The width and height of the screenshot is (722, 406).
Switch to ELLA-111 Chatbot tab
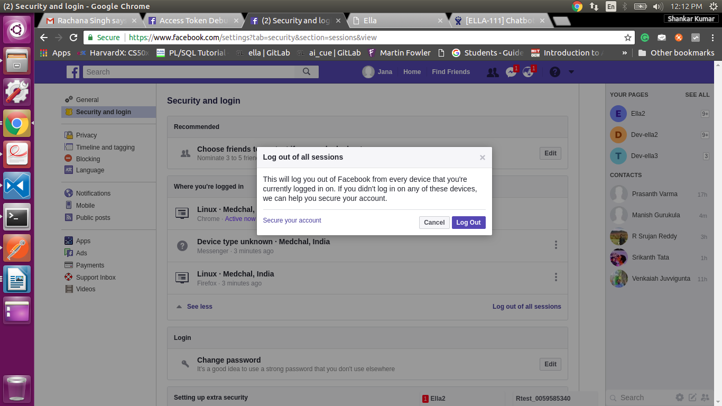(500, 21)
